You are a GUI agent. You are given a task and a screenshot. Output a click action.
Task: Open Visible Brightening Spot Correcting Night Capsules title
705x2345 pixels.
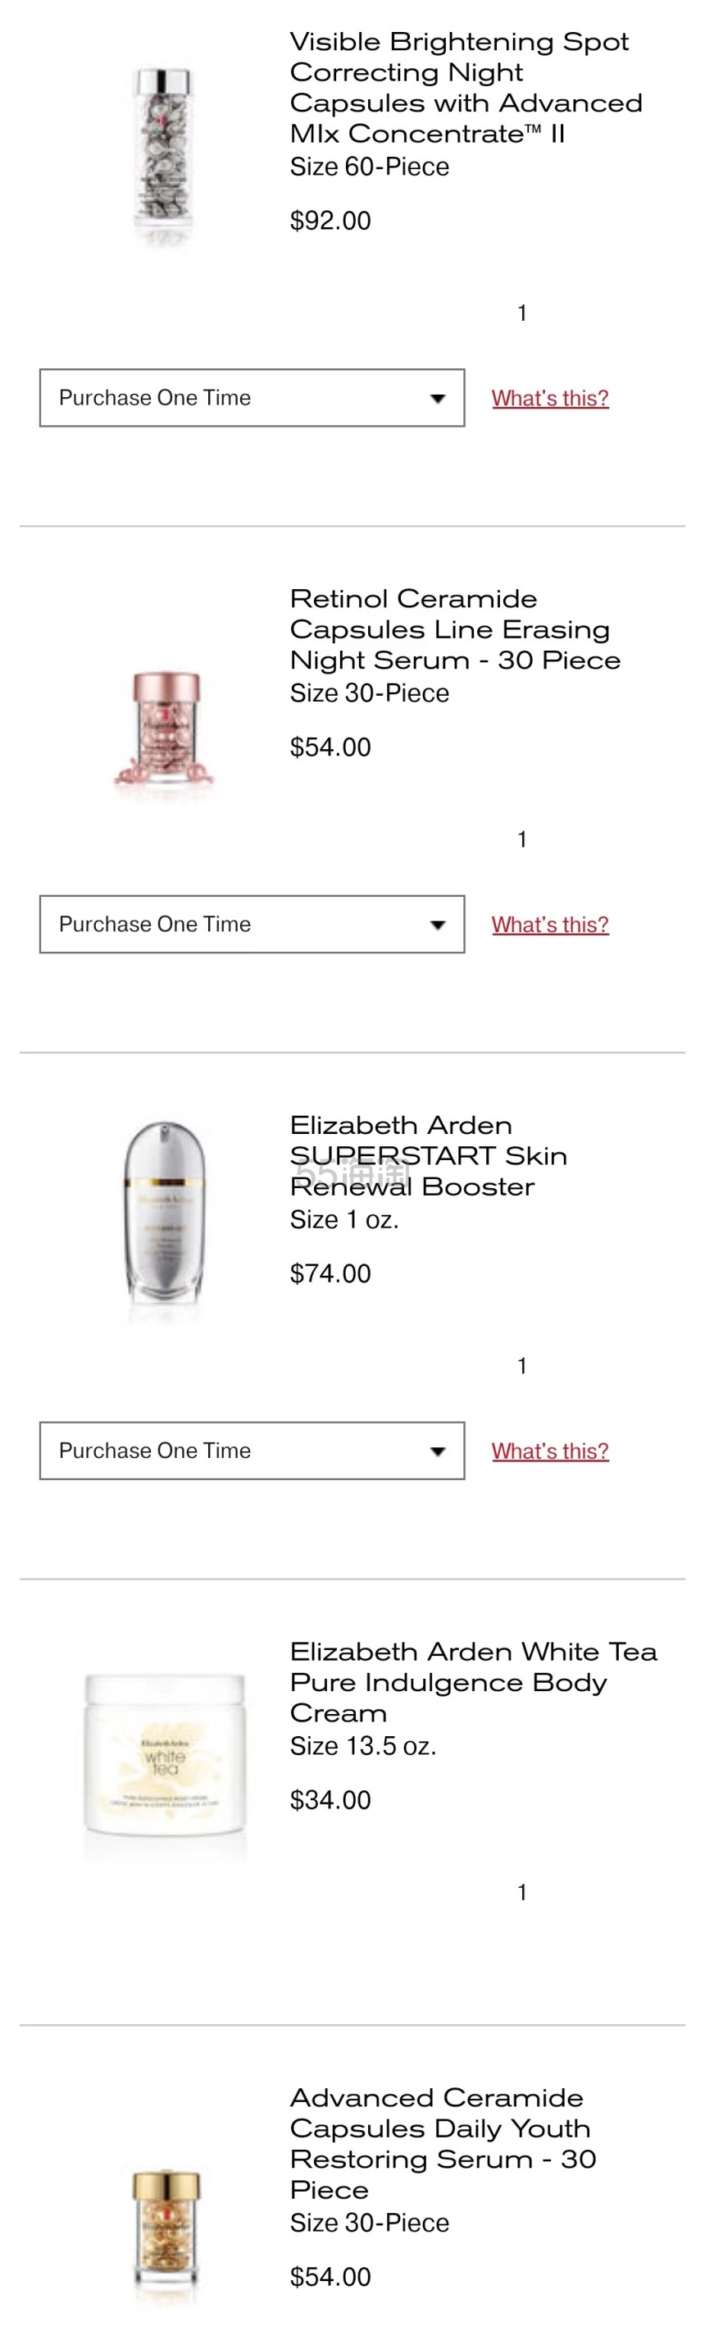pyautogui.click(x=466, y=88)
